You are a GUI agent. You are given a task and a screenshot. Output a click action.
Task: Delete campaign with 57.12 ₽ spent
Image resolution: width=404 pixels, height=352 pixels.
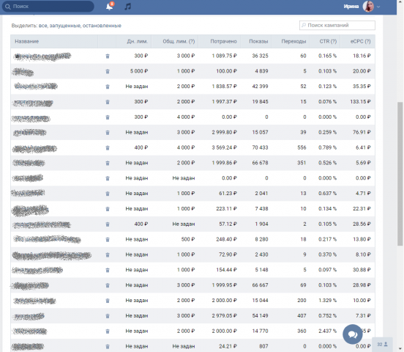pos(108,224)
